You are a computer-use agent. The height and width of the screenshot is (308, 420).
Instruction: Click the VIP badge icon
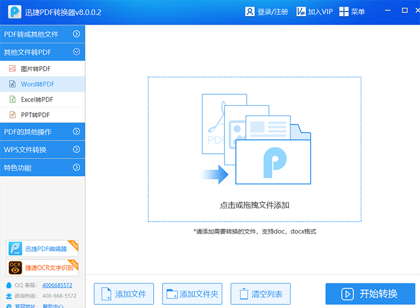tap(301, 12)
